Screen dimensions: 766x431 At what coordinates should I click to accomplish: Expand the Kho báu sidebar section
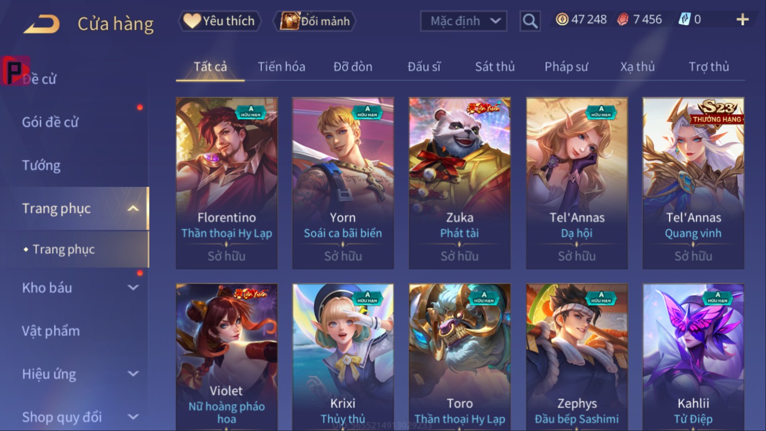tap(133, 287)
